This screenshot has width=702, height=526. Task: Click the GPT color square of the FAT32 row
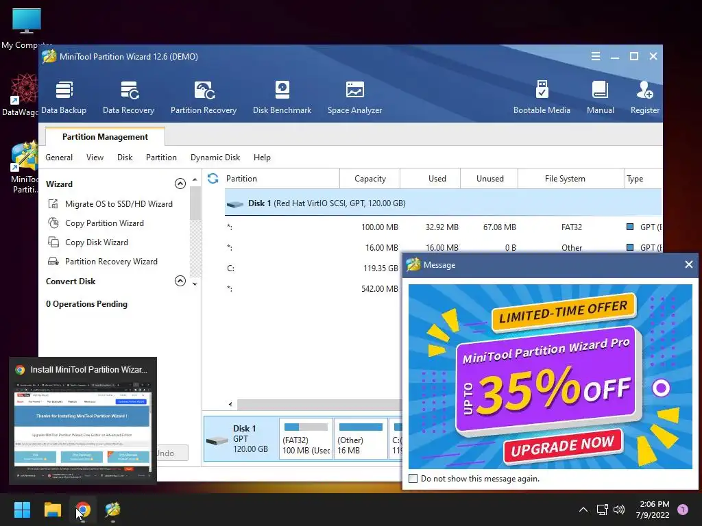click(630, 227)
